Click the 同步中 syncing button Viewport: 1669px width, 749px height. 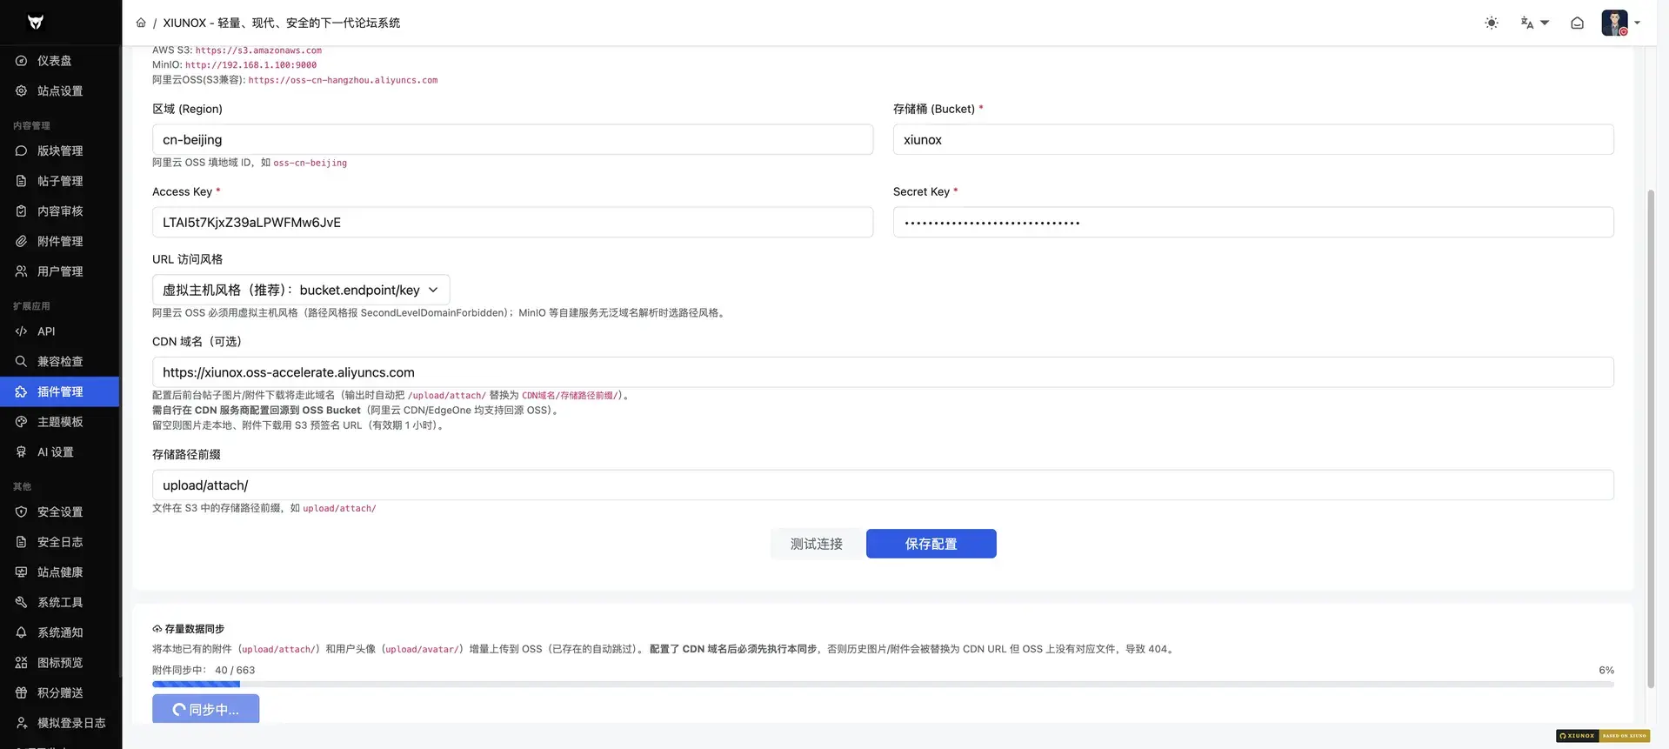click(205, 709)
